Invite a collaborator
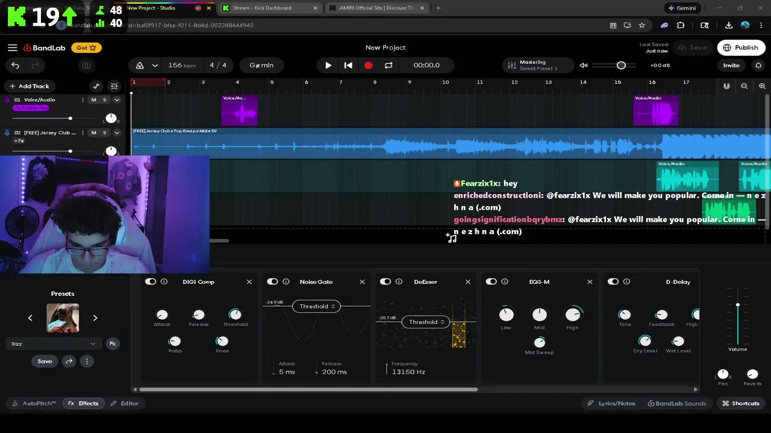Screen dimensions: 771x433 pos(731,65)
